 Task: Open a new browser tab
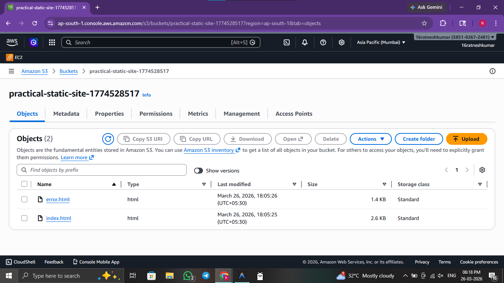pyautogui.click(x=97, y=7)
